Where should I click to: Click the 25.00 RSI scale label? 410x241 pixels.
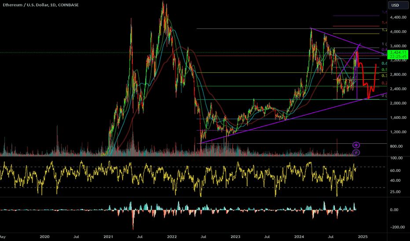click(395, 192)
